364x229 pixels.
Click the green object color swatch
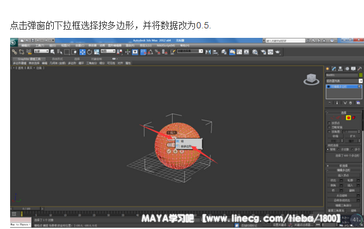(x=360, y=75)
